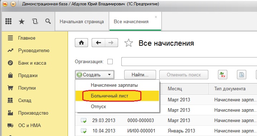Click the Банк и касса ruble icon
This screenshot has height=136, width=257.
(10, 63)
